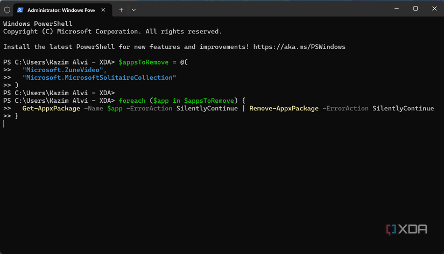Click the "Microsoft.ZuneVideo" string

[x=65, y=70]
